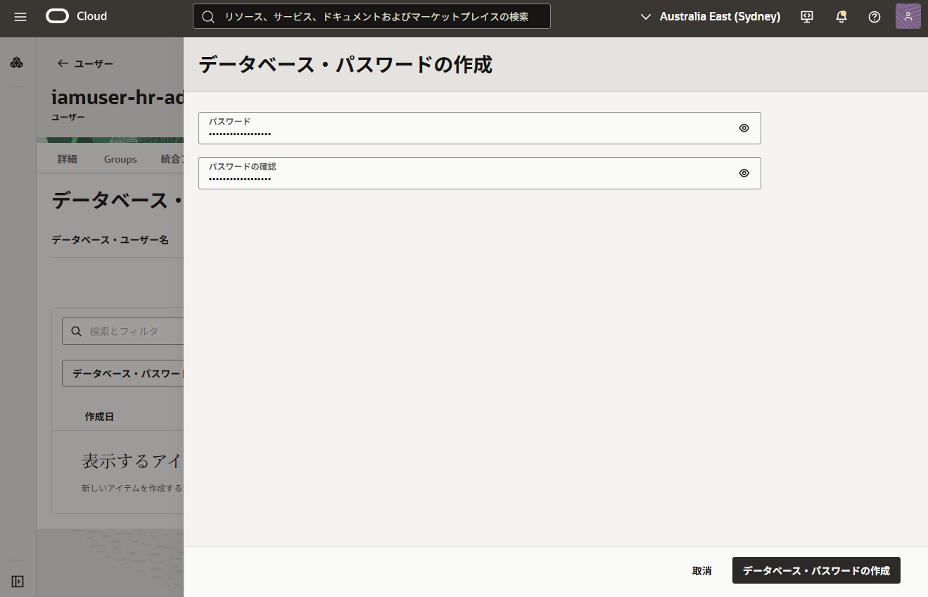
Task: Open the help menu icon
Action: 874,16
